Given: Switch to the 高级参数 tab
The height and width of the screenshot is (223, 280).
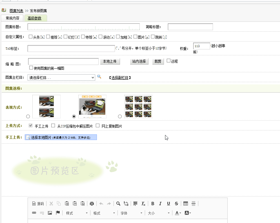Looking at the screenshot, I should coord(36,18).
